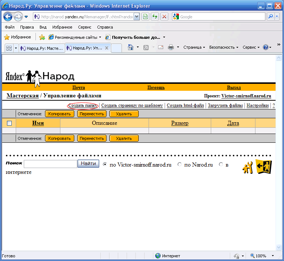Stop loading with the red X icon
The image size is (284, 261).
[164, 17]
